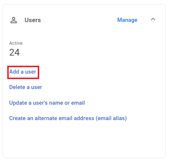Open the email alias creation link

(x=68, y=118)
